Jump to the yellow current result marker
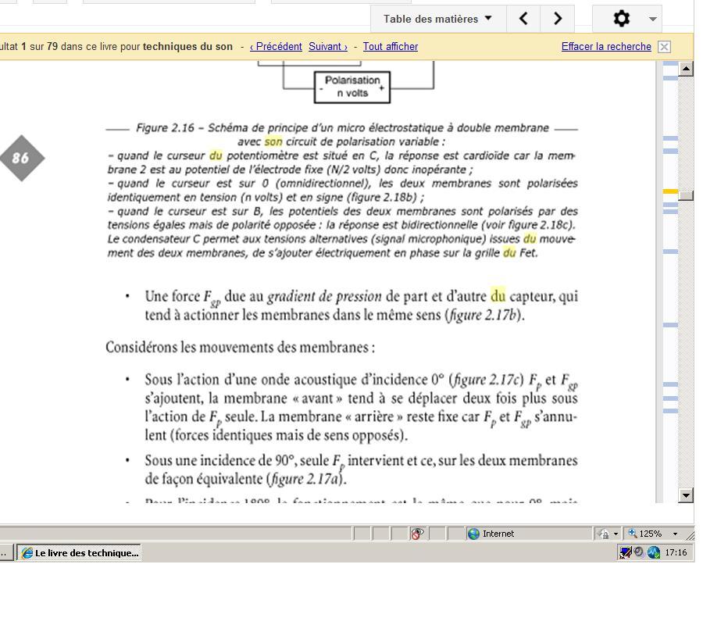 coord(670,191)
